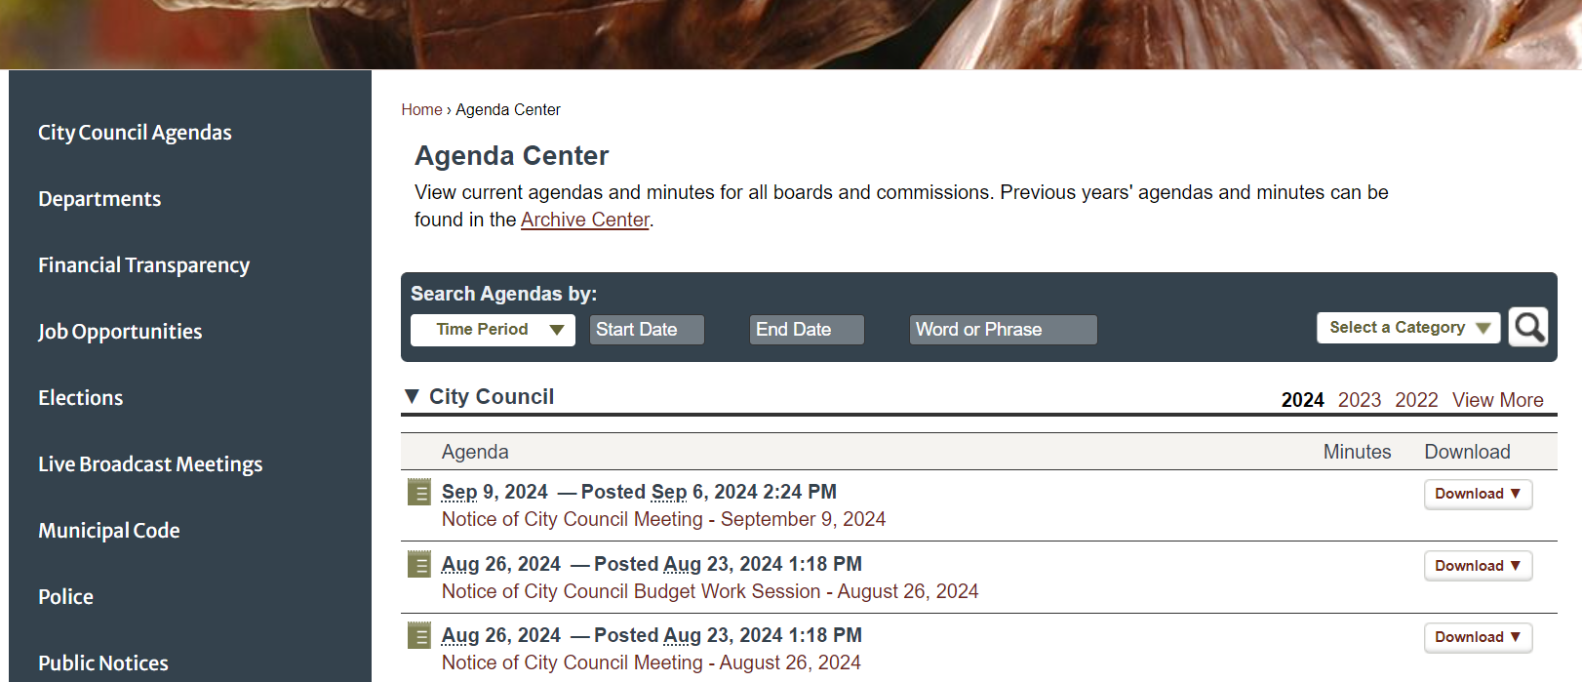Click the search magnifying glass icon

pos(1527,327)
